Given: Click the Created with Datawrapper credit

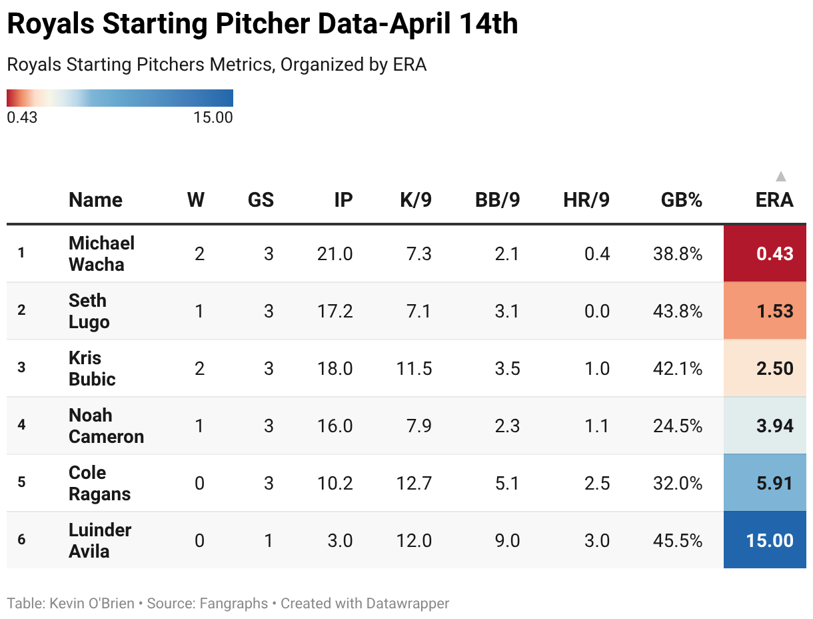Looking at the screenshot, I should (x=365, y=604).
